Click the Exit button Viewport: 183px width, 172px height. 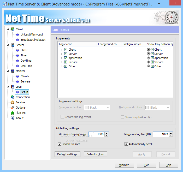[146, 165]
